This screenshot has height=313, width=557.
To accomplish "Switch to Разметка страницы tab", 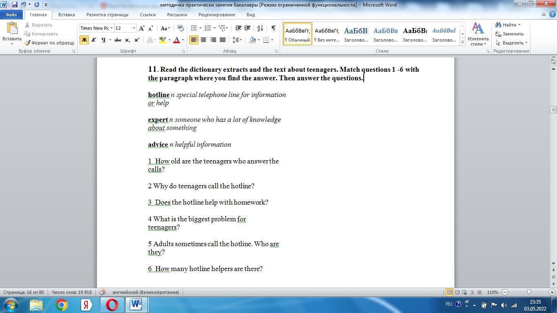I will click(x=107, y=15).
